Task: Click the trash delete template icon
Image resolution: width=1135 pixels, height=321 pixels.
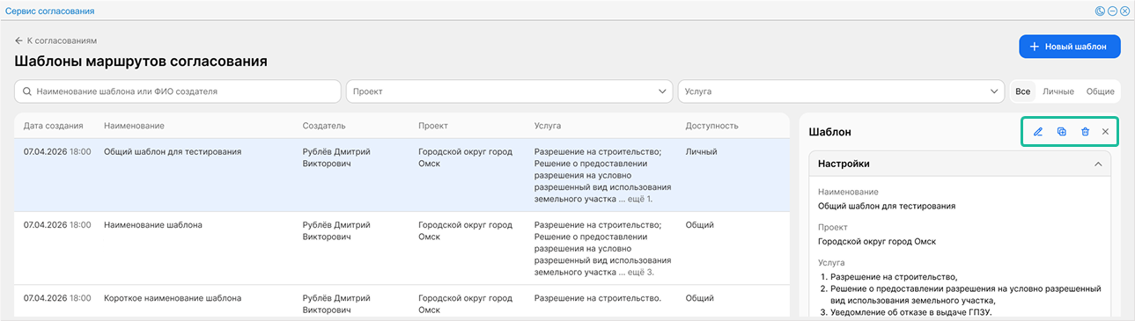Action: pyautogui.click(x=1085, y=132)
